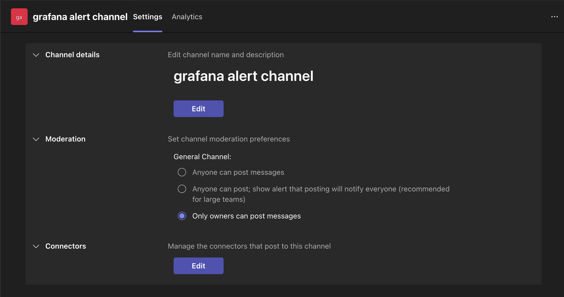Click 'Anyone can post messages' label text
This screenshot has width=564, height=297.
pyautogui.click(x=238, y=172)
